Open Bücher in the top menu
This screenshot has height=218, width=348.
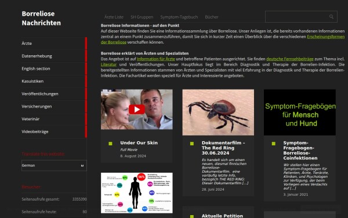[x=212, y=17]
